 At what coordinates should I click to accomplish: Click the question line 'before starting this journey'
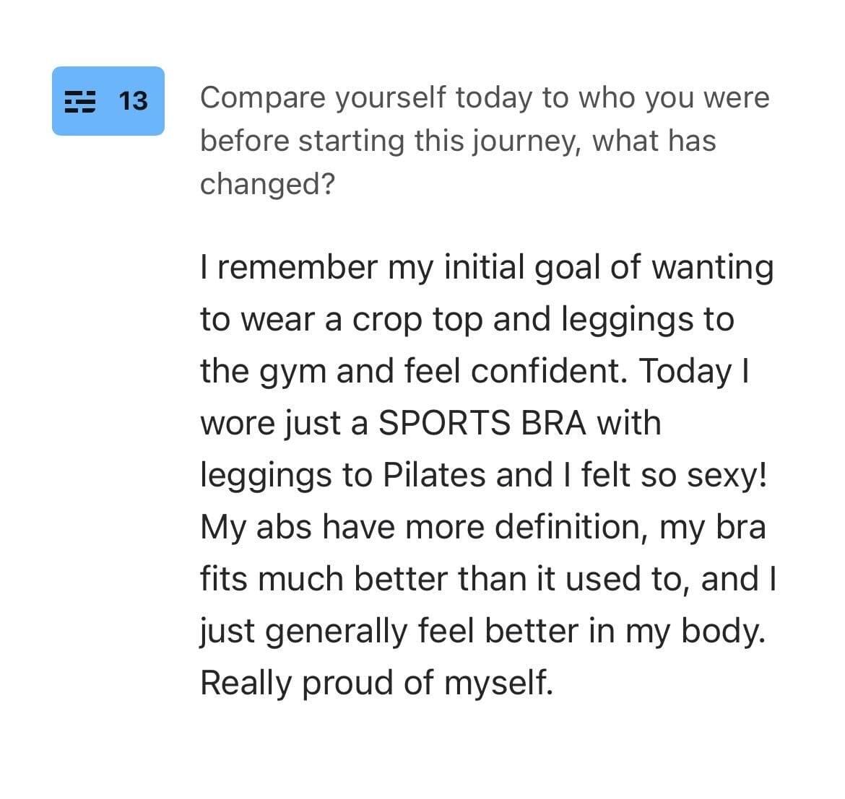click(x=458, y=141)
